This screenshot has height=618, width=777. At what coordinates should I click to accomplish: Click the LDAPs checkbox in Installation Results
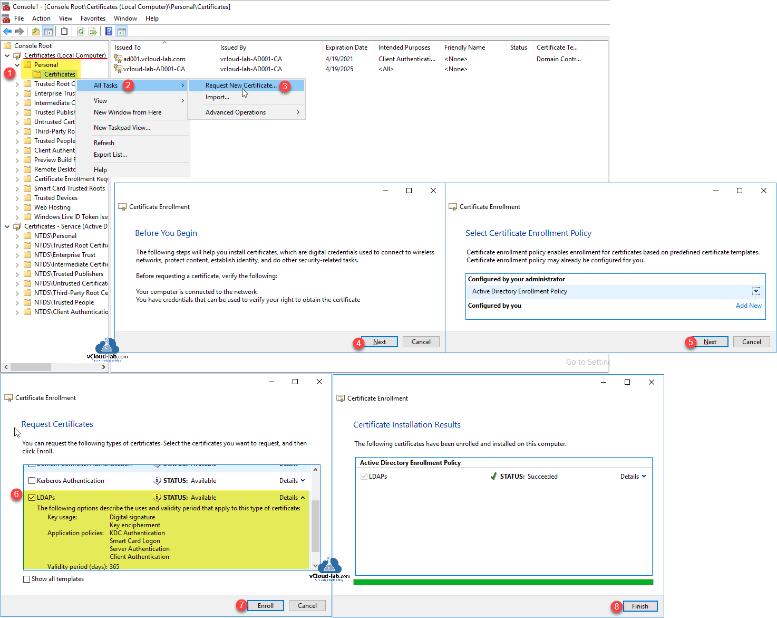[x=364, y=477]
